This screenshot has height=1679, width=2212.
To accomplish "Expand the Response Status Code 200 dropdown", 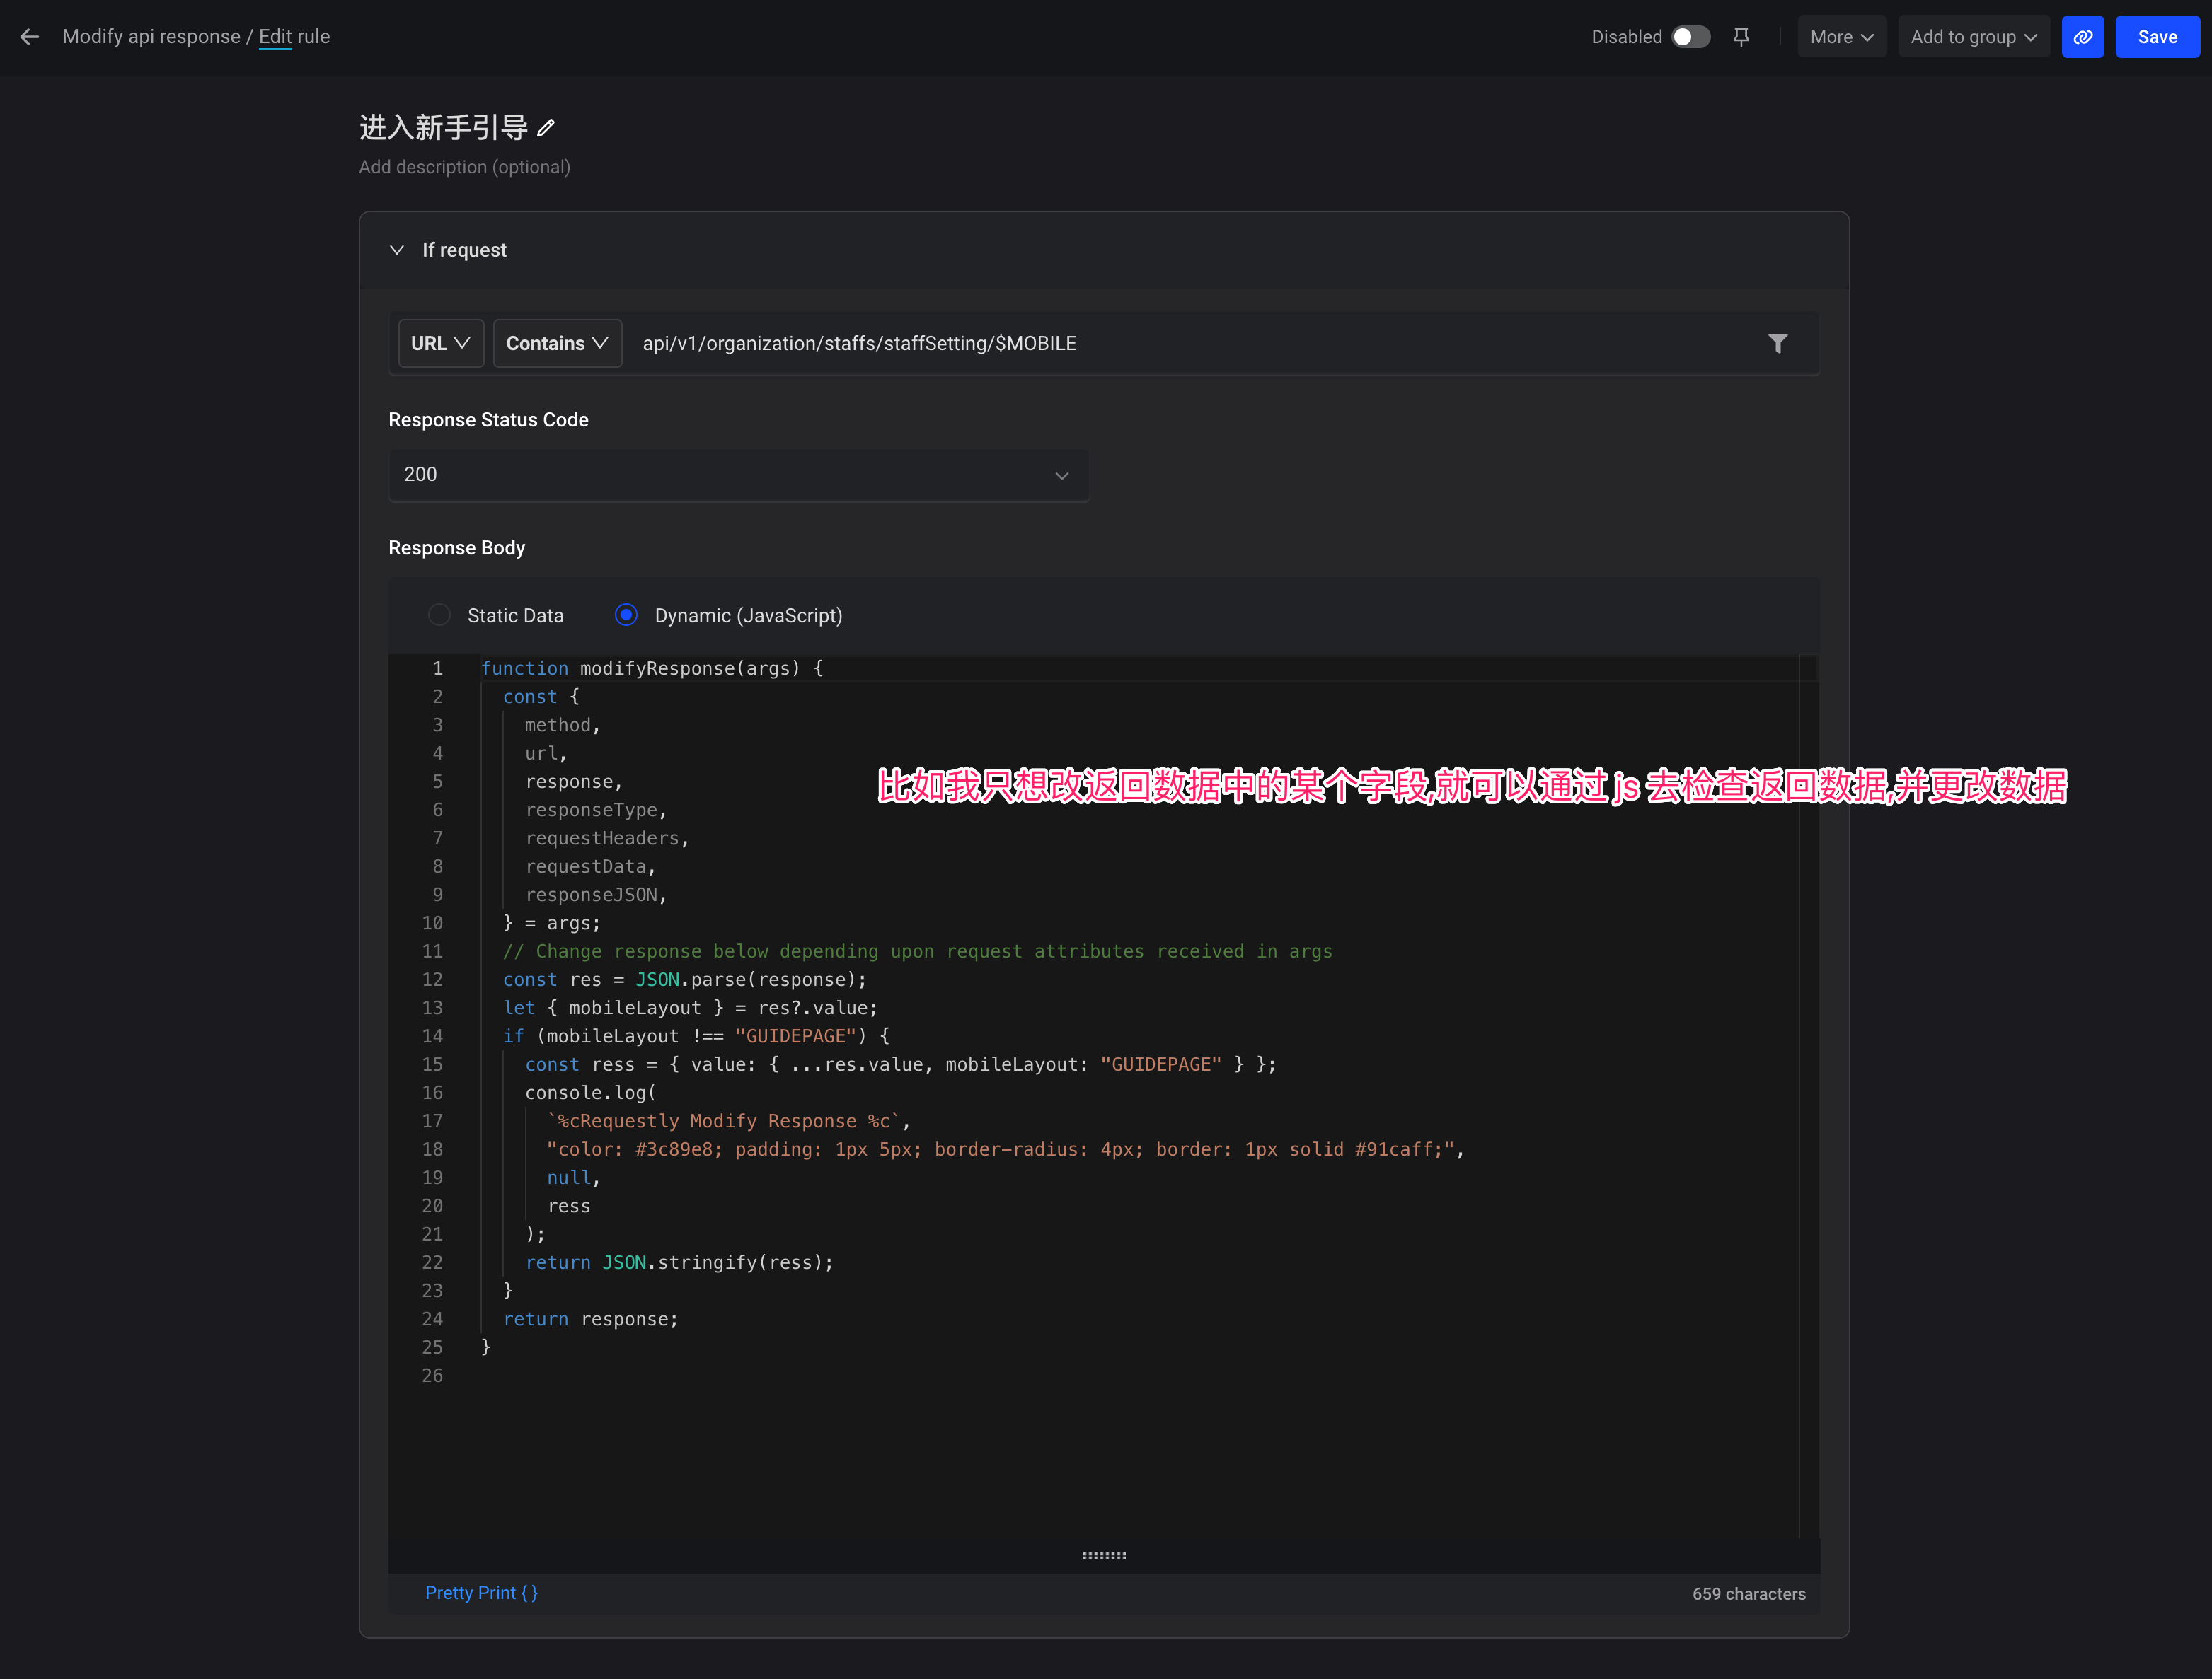I will (x=738, y=475).
